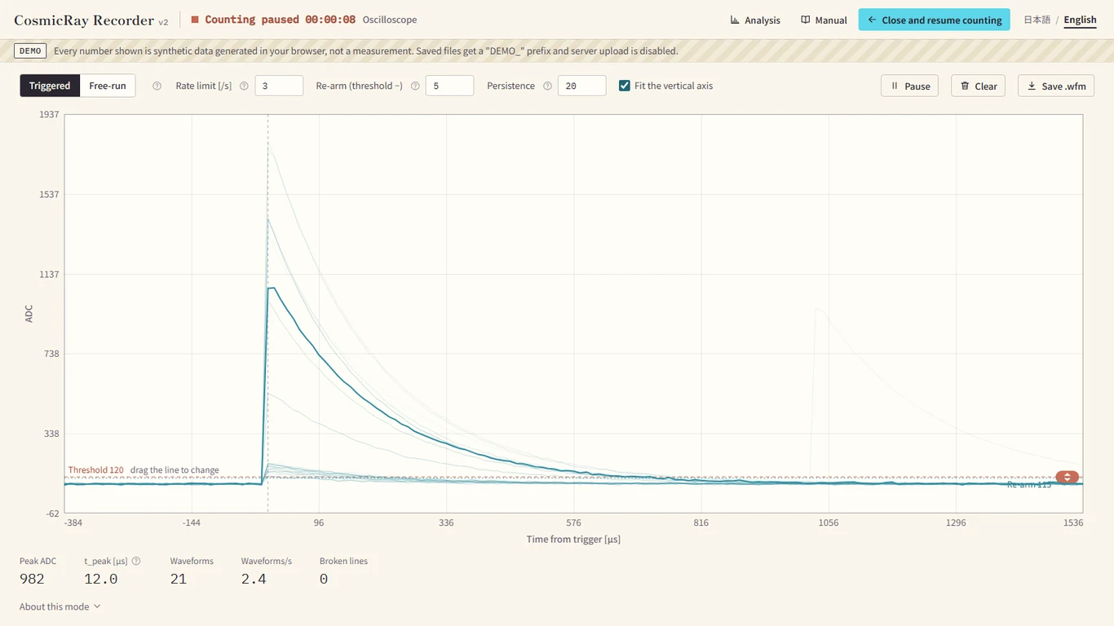Switch language to 日本語

pos(1037,20)
